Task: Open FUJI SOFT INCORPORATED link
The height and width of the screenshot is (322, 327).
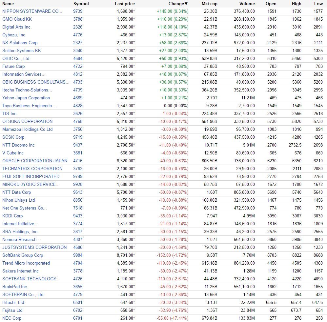Action: [x=31, y=177]
